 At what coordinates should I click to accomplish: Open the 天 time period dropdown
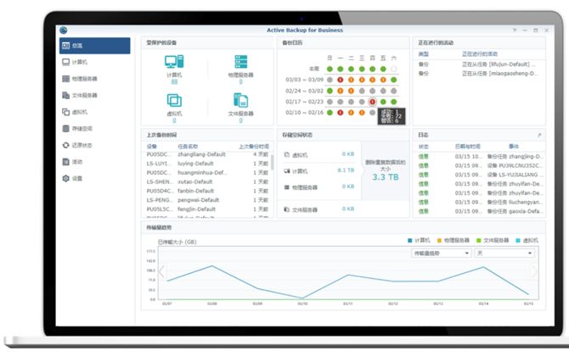point(504,253)
